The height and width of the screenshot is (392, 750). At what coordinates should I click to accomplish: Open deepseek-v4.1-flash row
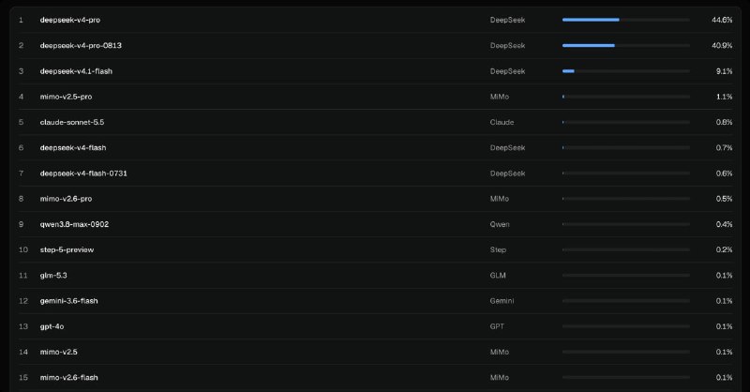pyautogui.click(x=376, y=71)
